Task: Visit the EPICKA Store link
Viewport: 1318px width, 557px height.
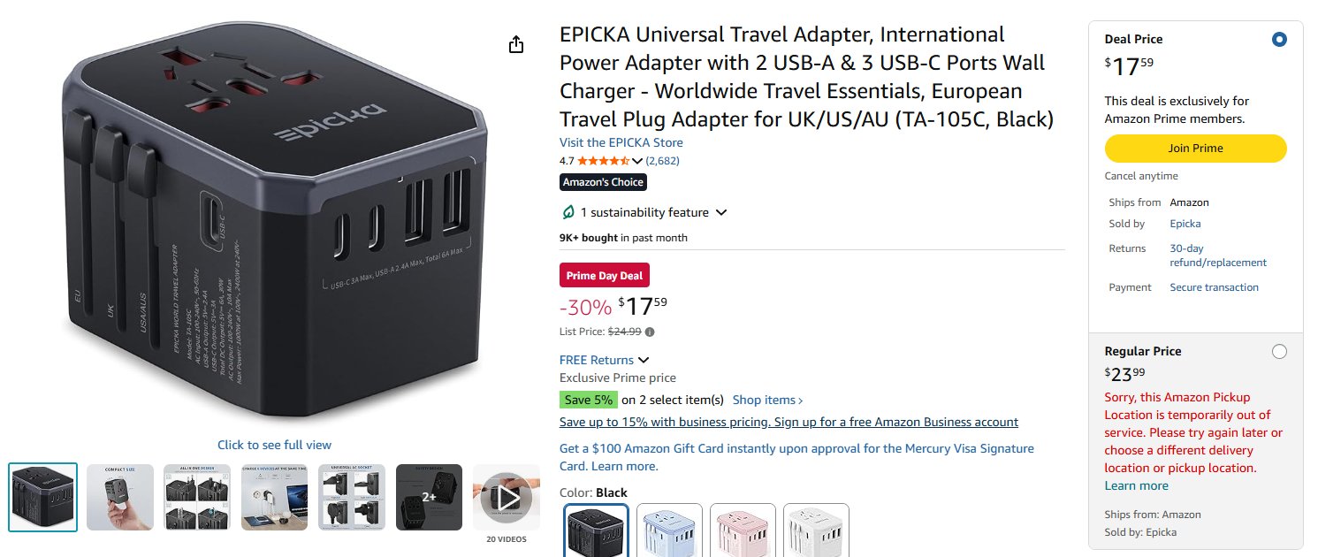Action: 621,142
